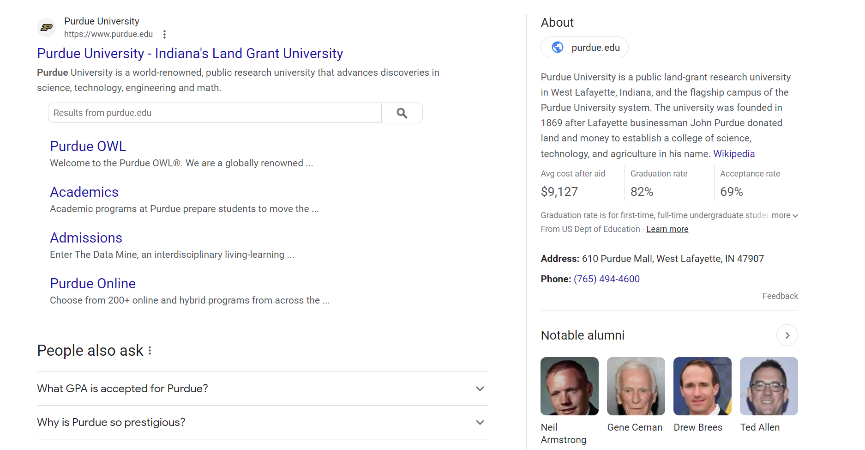Click the Learn more link

(667, 229)
